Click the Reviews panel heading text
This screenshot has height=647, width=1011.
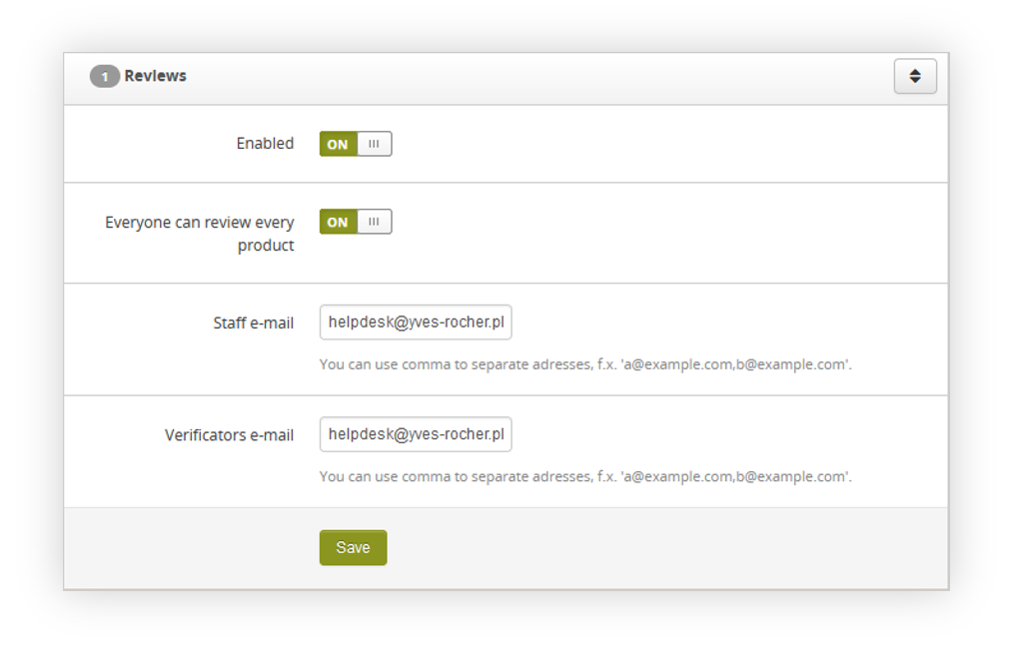pyautogui.click(x=156, y=76)
